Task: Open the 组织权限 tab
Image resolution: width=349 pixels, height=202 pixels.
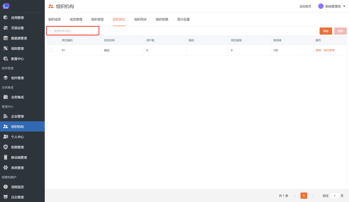Action: (162, 20)
